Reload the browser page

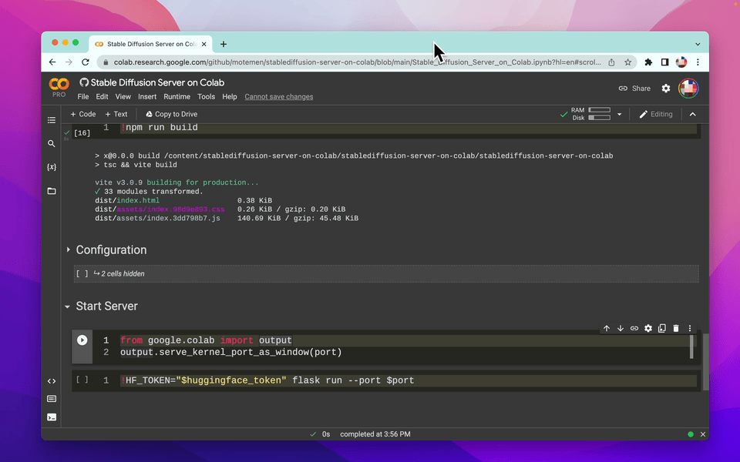tap(86, 62)
